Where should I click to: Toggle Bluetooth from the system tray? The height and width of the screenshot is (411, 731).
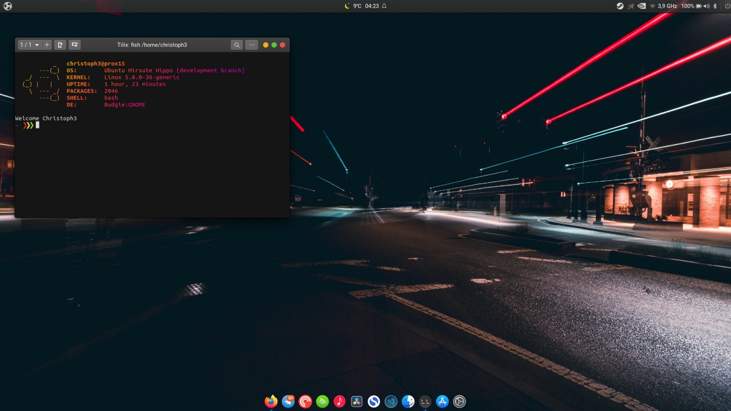click(x=715, y=6)
